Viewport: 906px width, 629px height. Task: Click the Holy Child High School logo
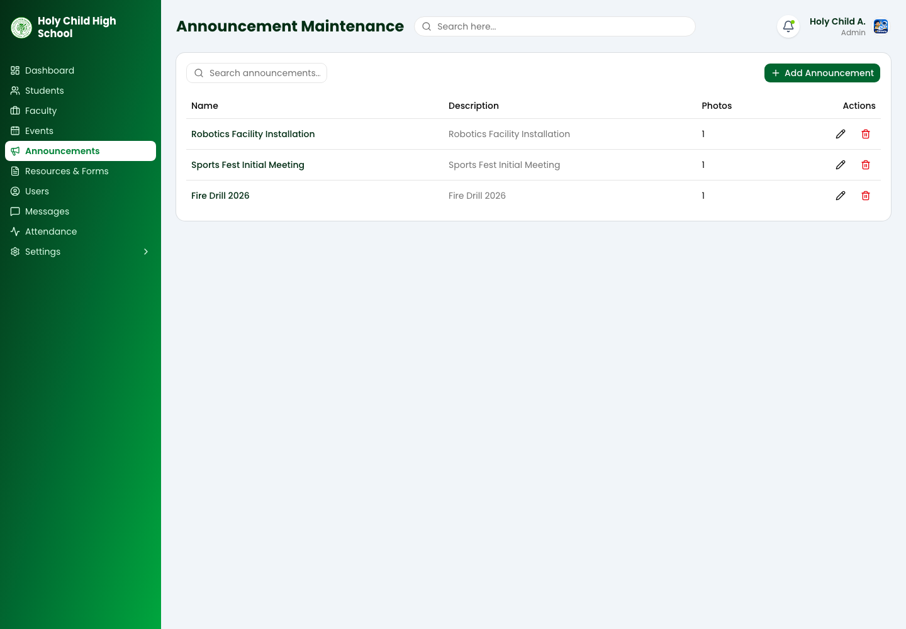point(21,28)
